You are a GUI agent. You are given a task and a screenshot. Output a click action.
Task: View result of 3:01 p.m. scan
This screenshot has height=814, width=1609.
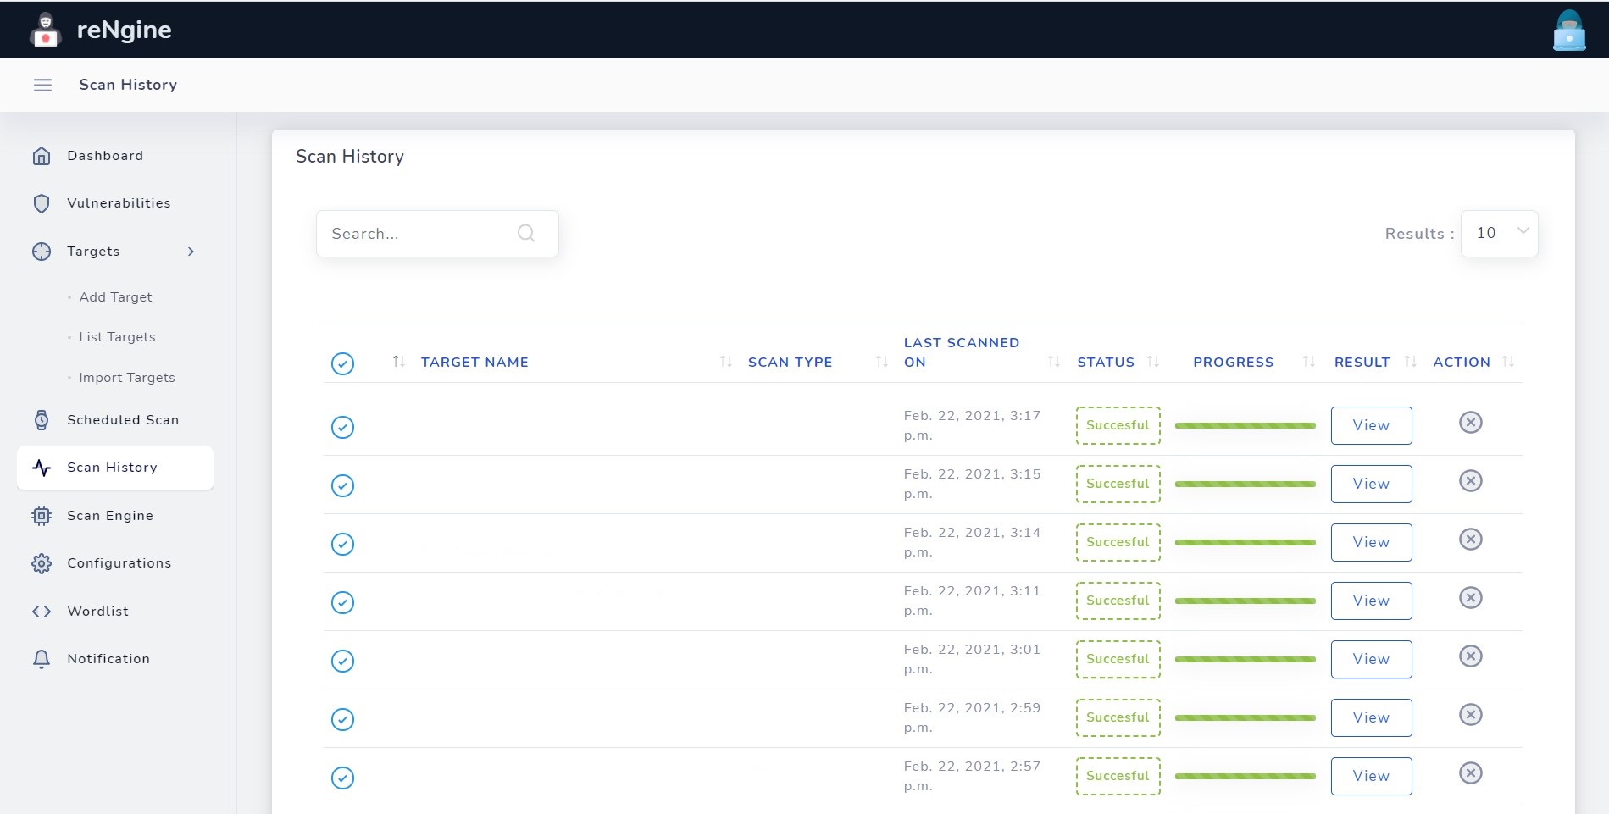[1371, 659]
